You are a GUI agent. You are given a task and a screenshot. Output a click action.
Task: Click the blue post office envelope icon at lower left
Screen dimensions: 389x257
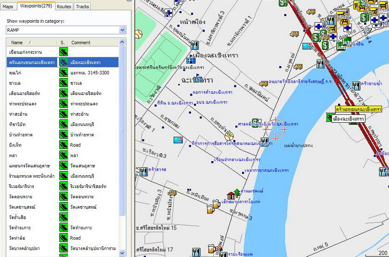tap(177, 141)
